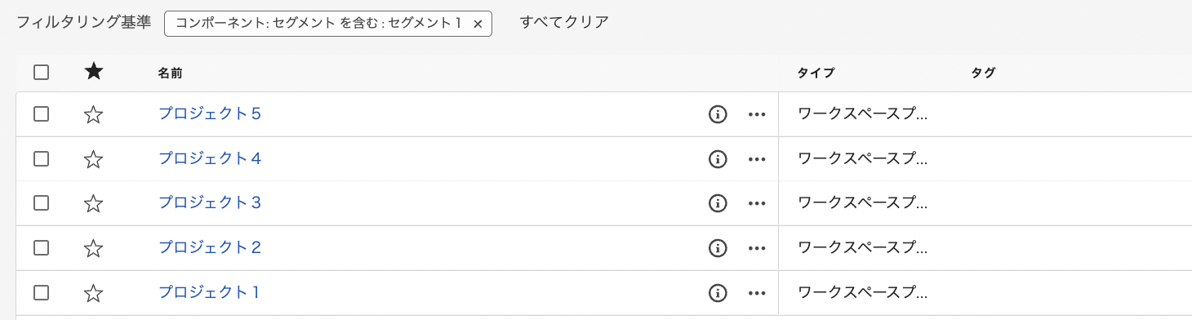The height and width of the screenshot is (320, 1192).
Task: Show info details for プロジェクト３
Action: 718,203
